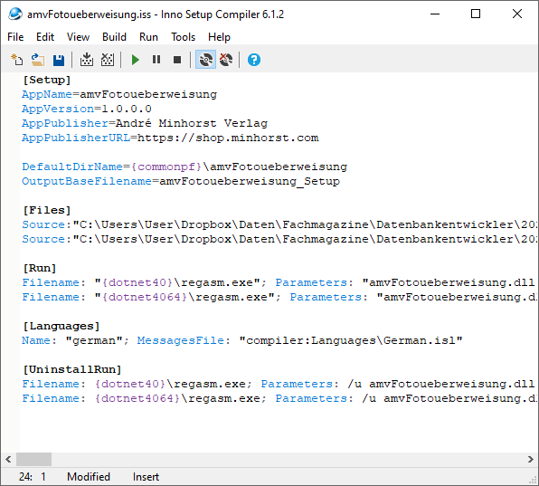
Task: Click the window resize grip in status bar
Action: (x=534, y=480)
